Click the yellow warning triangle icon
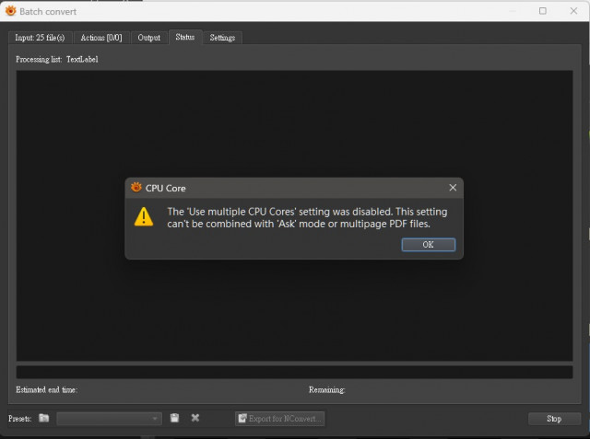The height and width of the screenshot is (439, 590). tap(144, 216)
